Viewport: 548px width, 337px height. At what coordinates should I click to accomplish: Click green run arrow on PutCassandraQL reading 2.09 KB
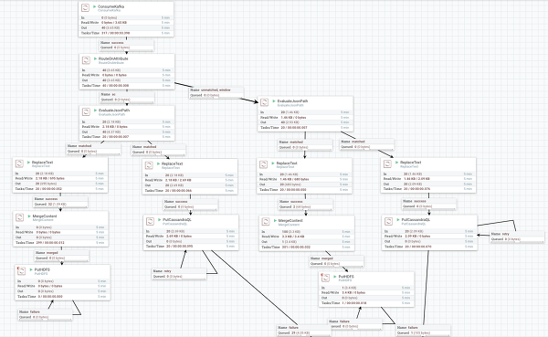(x=398, y=220)
